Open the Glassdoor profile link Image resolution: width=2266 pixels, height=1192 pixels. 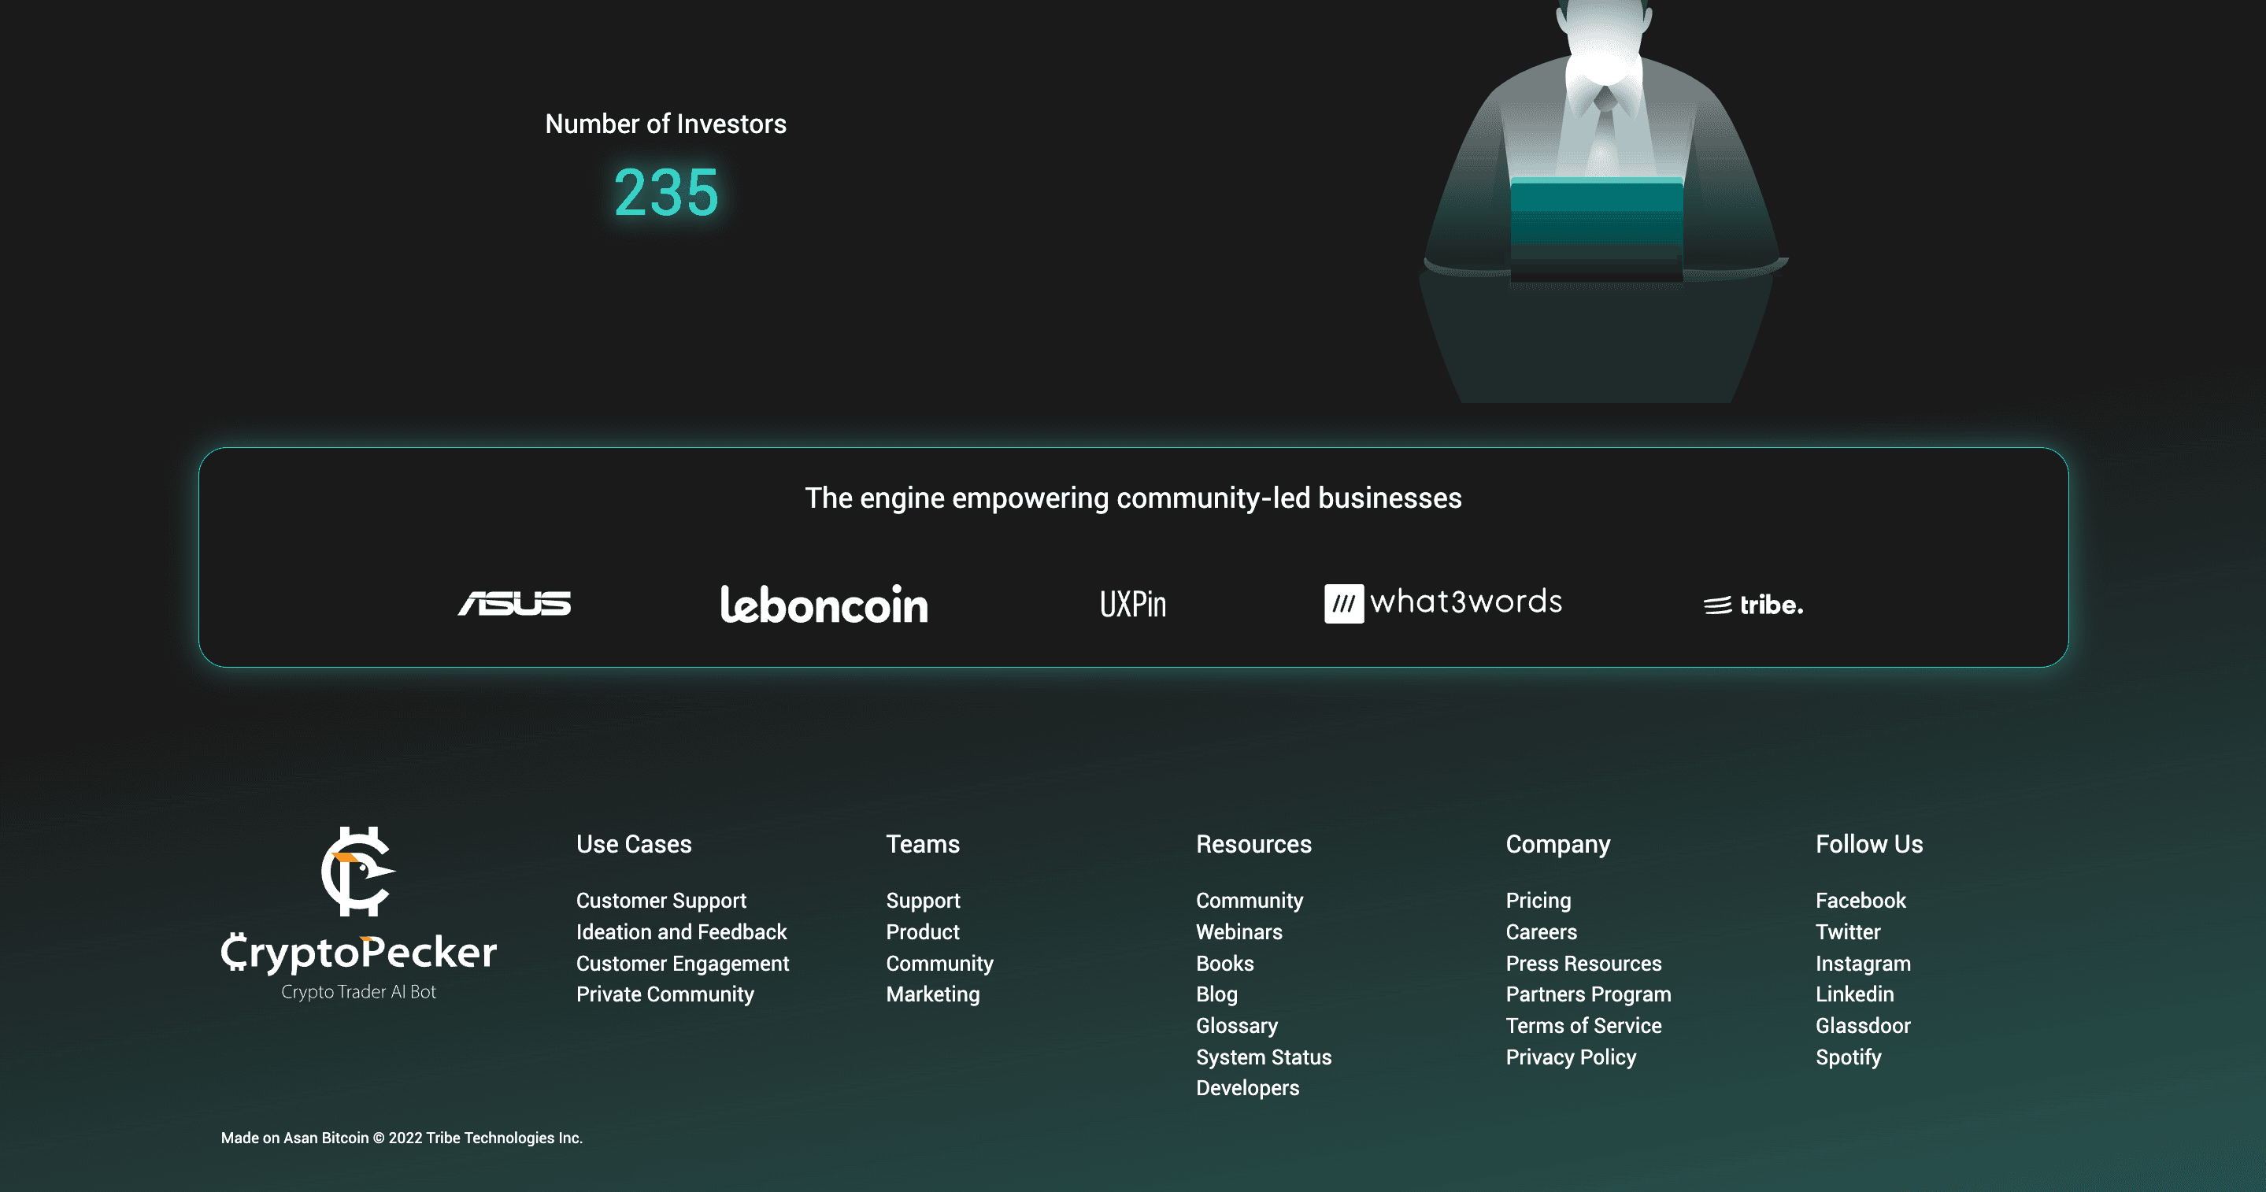click(1862, 1026)
